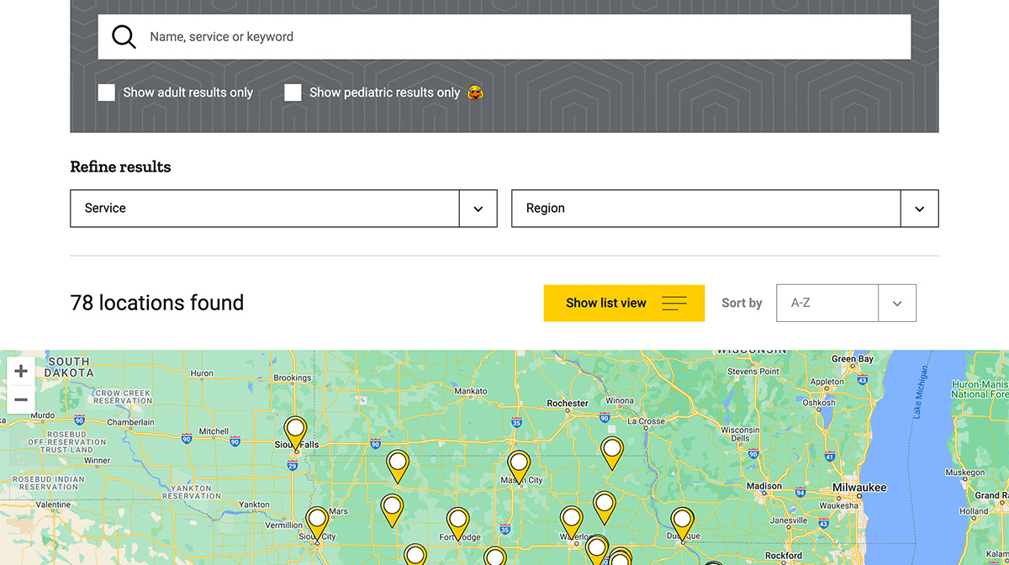Open the Service filter dropdown
1009x565 pixels.
click(283, 209)
